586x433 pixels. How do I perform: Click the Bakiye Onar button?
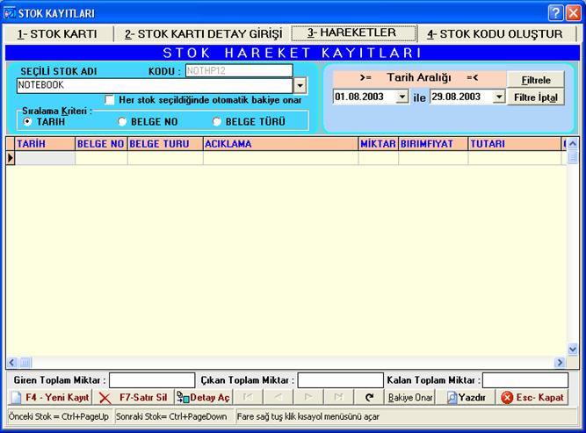[x=410, y=398]
